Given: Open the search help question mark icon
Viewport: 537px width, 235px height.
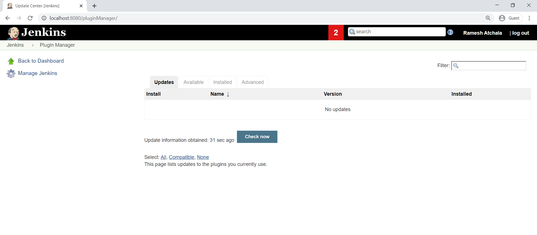Looking at the screenshot, I should pos(450,32).
